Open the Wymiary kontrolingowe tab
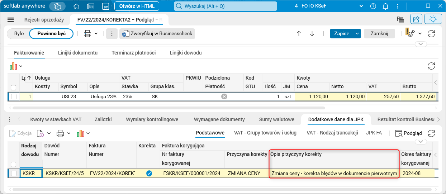The width and height of the screenshot is (446, 194). (x=152, y=119)
